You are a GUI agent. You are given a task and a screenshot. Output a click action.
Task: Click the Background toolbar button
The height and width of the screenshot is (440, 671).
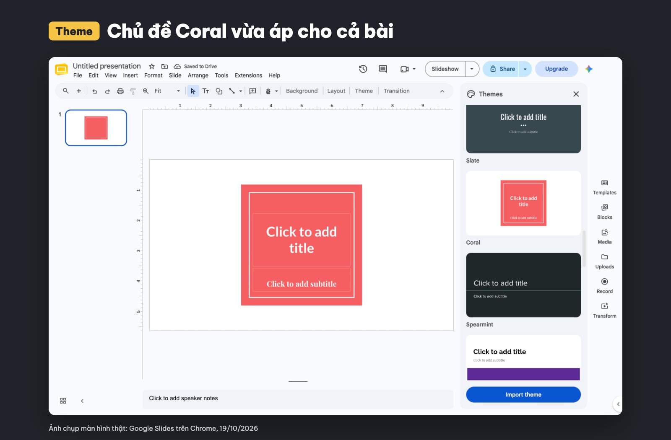pyautogui.click(x=302, y=91)
